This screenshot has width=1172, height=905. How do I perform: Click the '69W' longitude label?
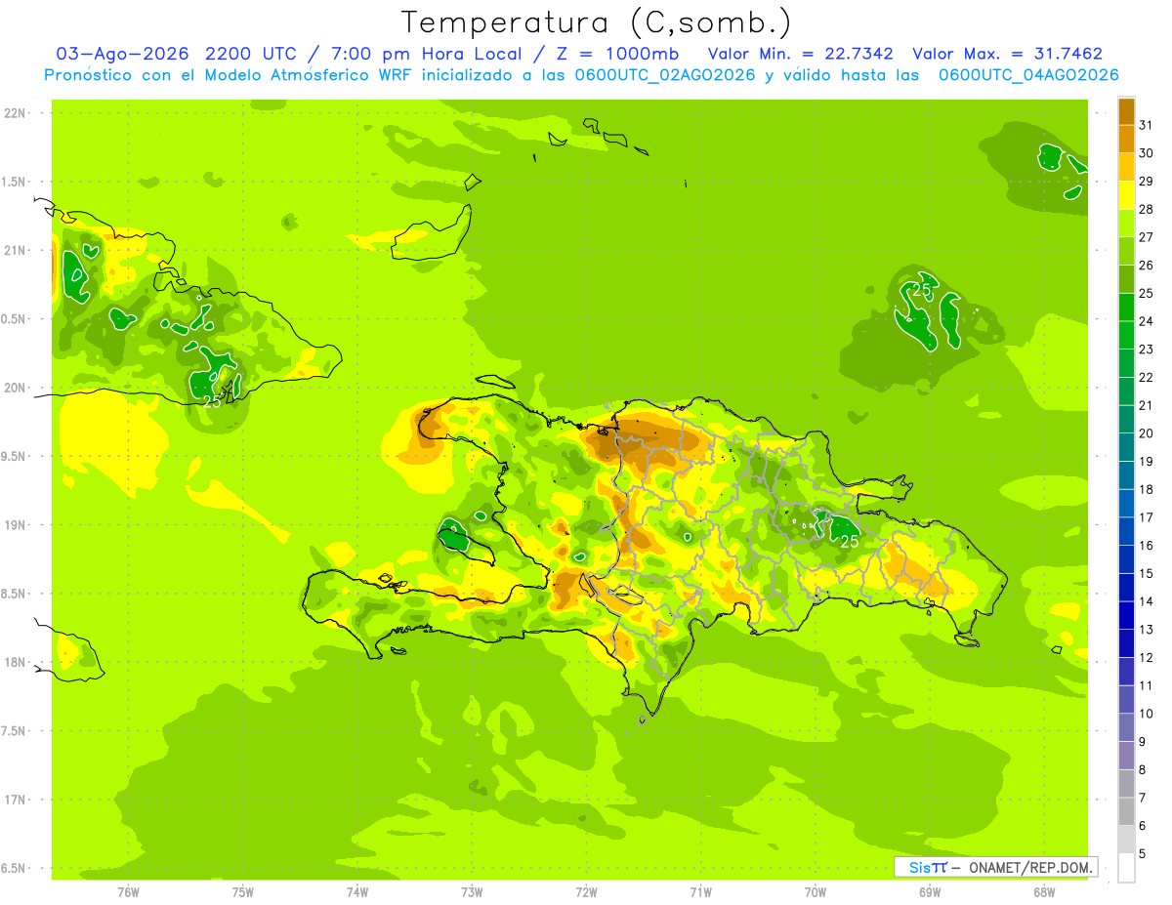tap(930, 891)
